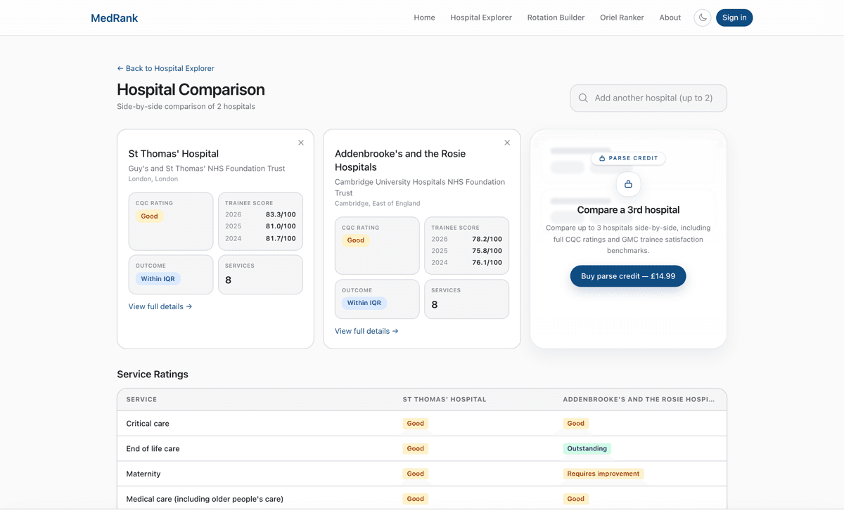Toggle dark mode moon icon
844x527 pixels.
(x=702, y=18)
